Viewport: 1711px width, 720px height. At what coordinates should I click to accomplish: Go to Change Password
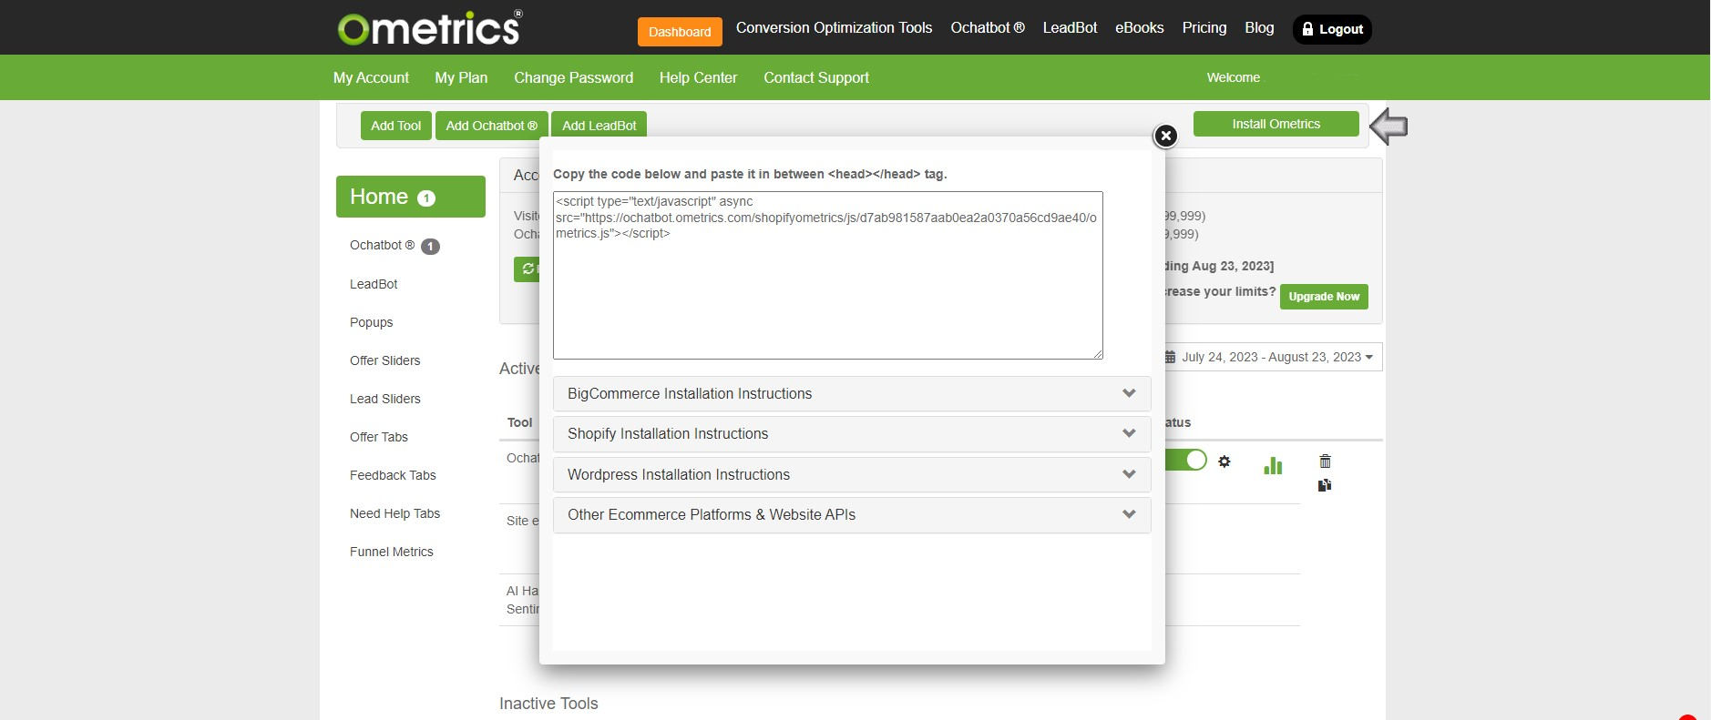573,77
